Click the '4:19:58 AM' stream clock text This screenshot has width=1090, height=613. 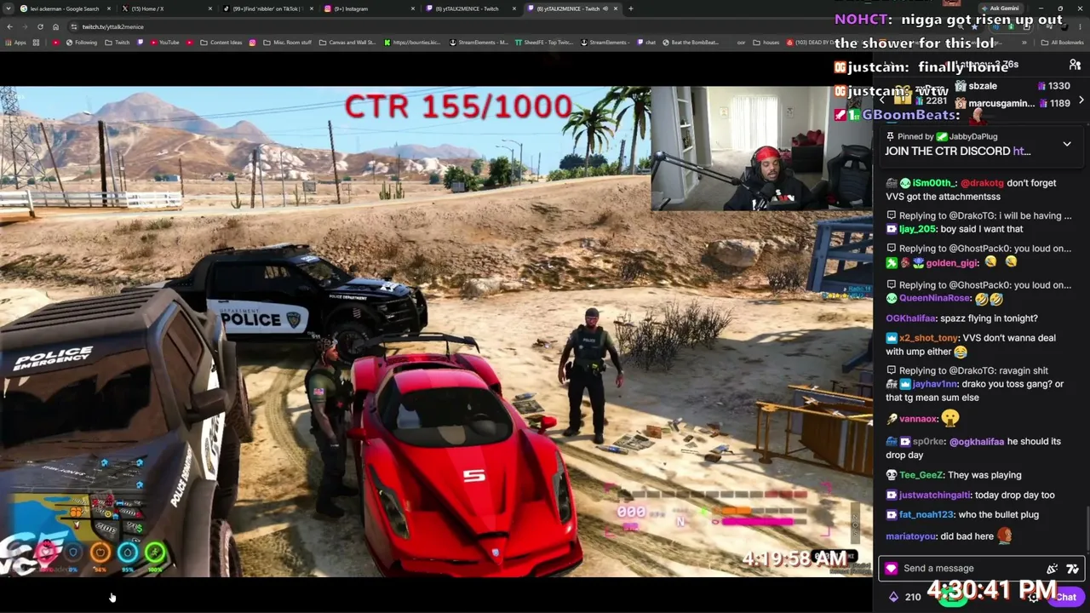pyautogui.click(x=794, y=559)
